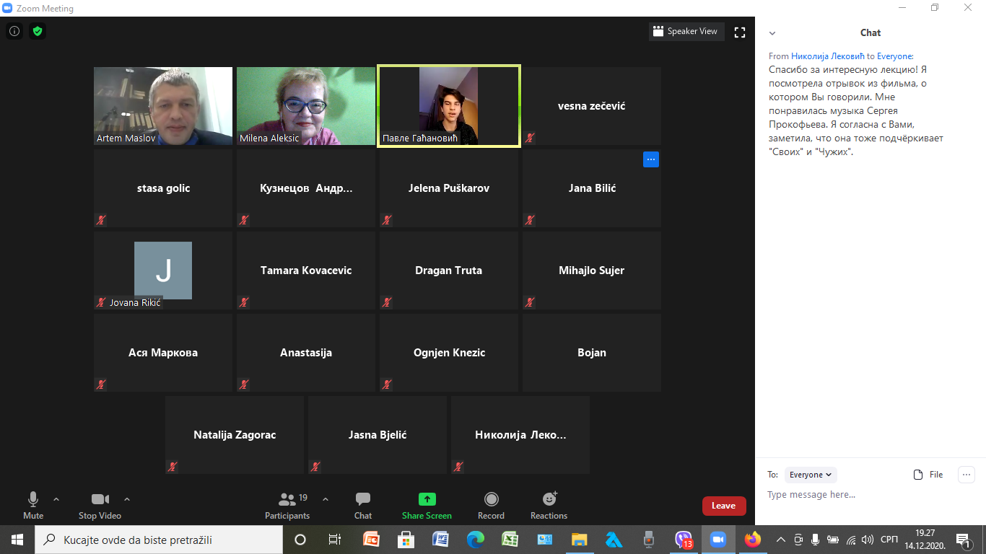The image size is (986, 554).
Task: Leave the meeting
Action: point(723,506)
